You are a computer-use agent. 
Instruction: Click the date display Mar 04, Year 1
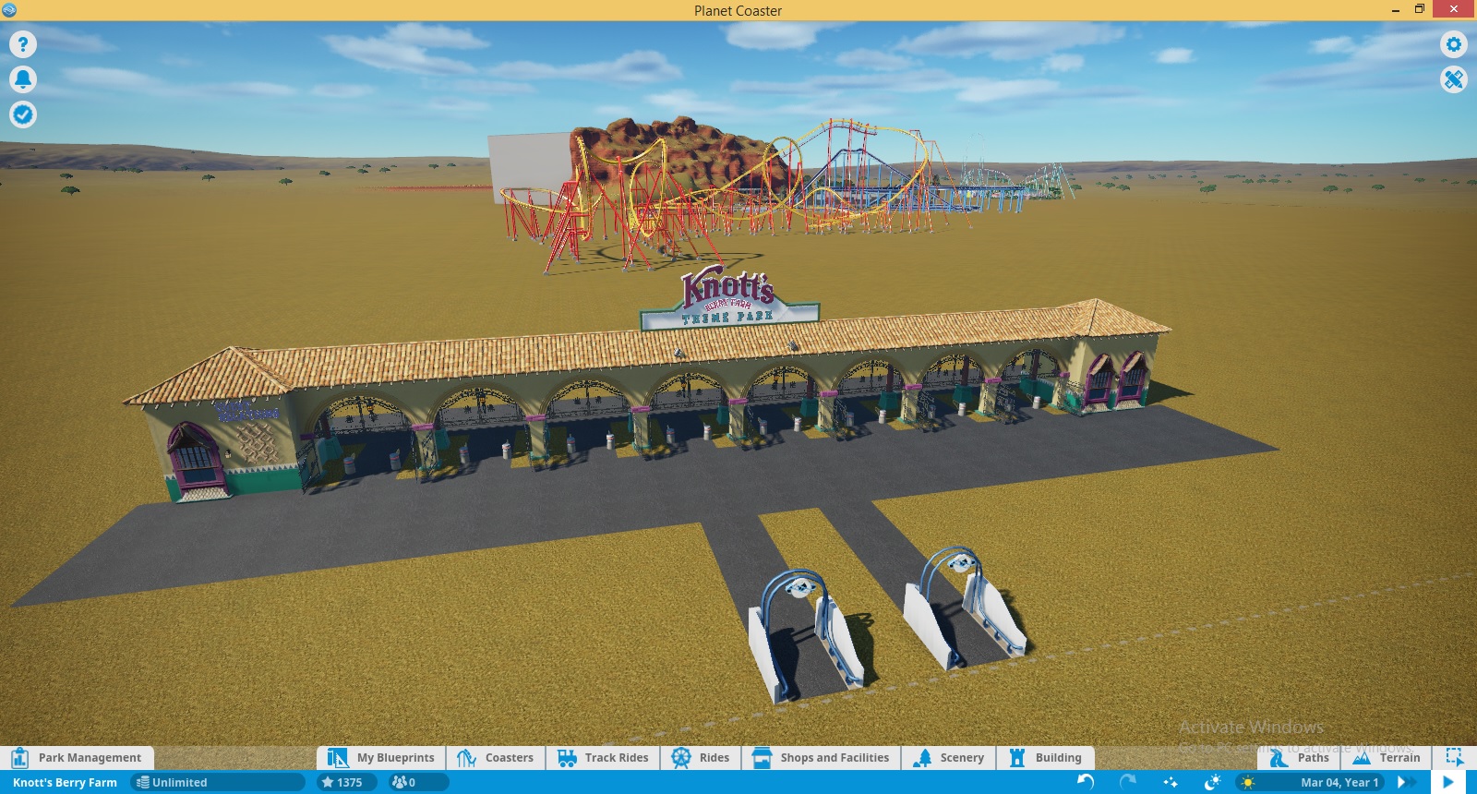point(1339,782)
